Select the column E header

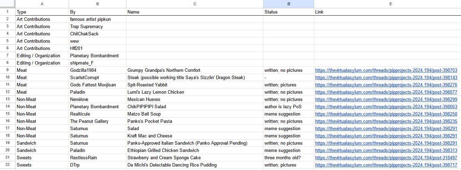coord(391,4)
